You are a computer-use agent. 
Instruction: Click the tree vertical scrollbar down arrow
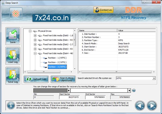point(75,69)
